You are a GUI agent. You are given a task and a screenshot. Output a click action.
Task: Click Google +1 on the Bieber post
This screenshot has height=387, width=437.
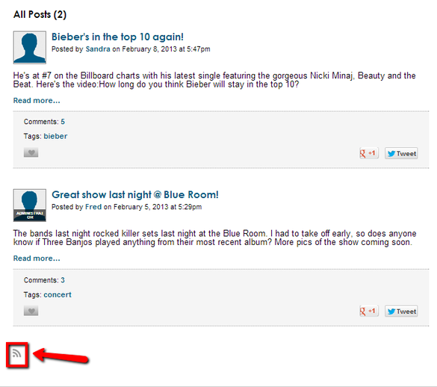pyautogui.click(x=369, y=153)
